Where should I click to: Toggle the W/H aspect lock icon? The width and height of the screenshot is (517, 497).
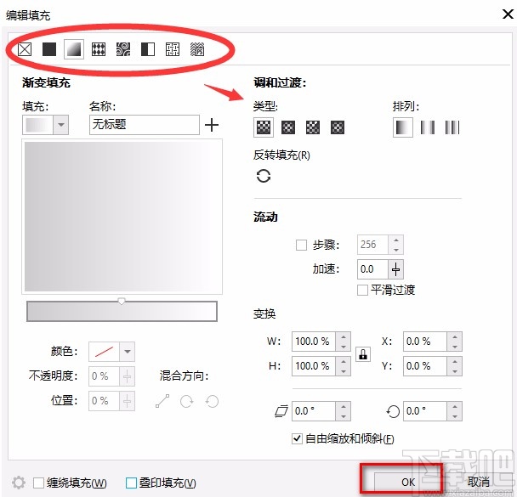point(363,354)
